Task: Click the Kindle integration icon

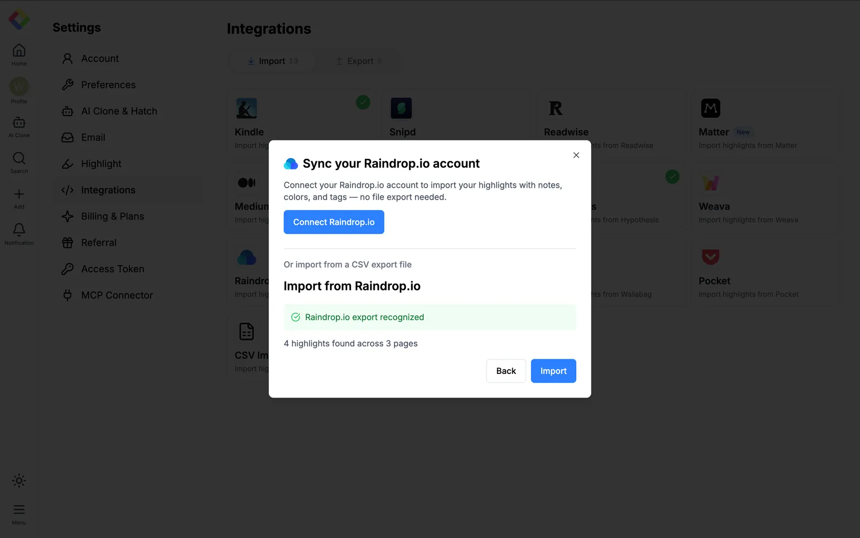Action: (247, 108)
